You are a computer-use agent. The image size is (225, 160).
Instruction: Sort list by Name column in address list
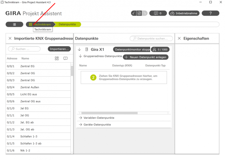(x=25, y=59)
